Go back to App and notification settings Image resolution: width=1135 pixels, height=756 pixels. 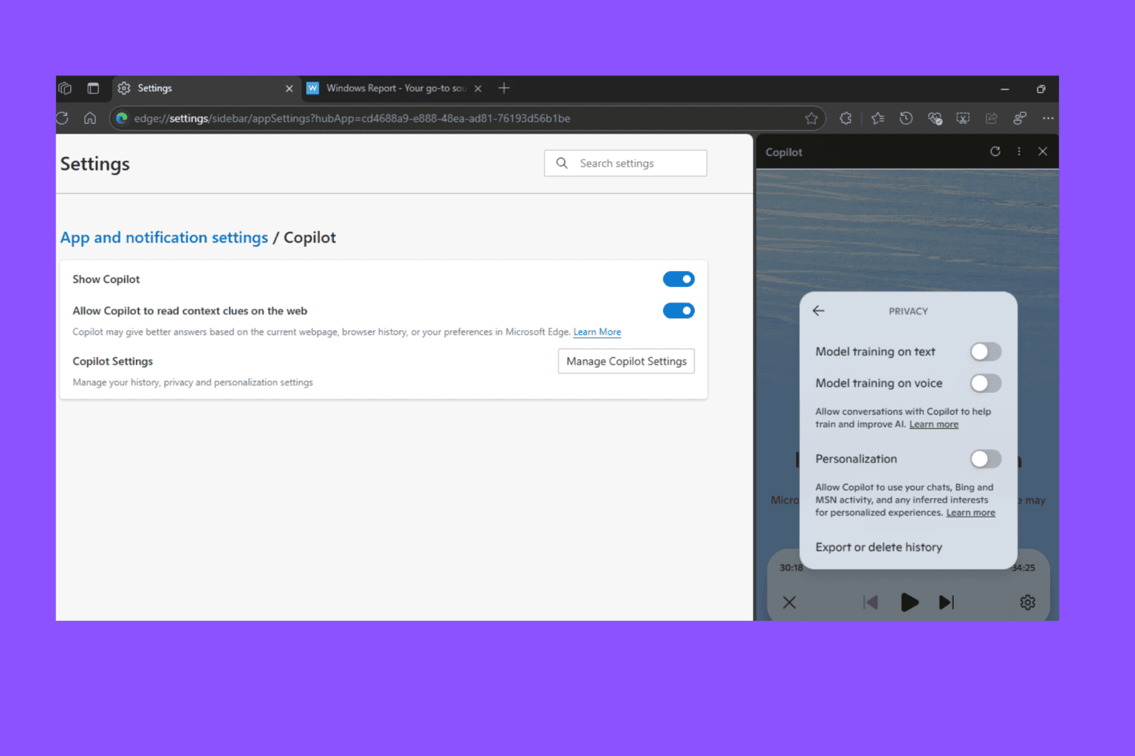164,238
